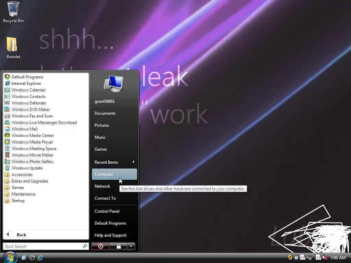
Task: Click the Switch between windows icon
Action: (x=32, y=258)
